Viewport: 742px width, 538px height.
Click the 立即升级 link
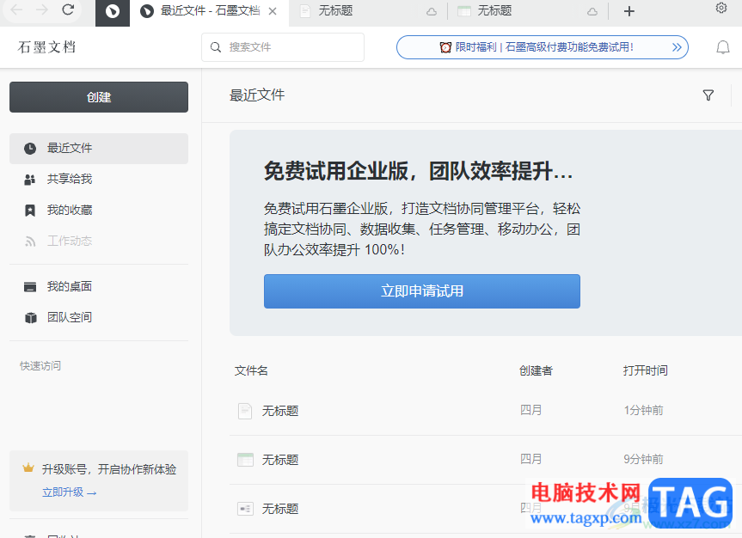[x=69, y=492]
